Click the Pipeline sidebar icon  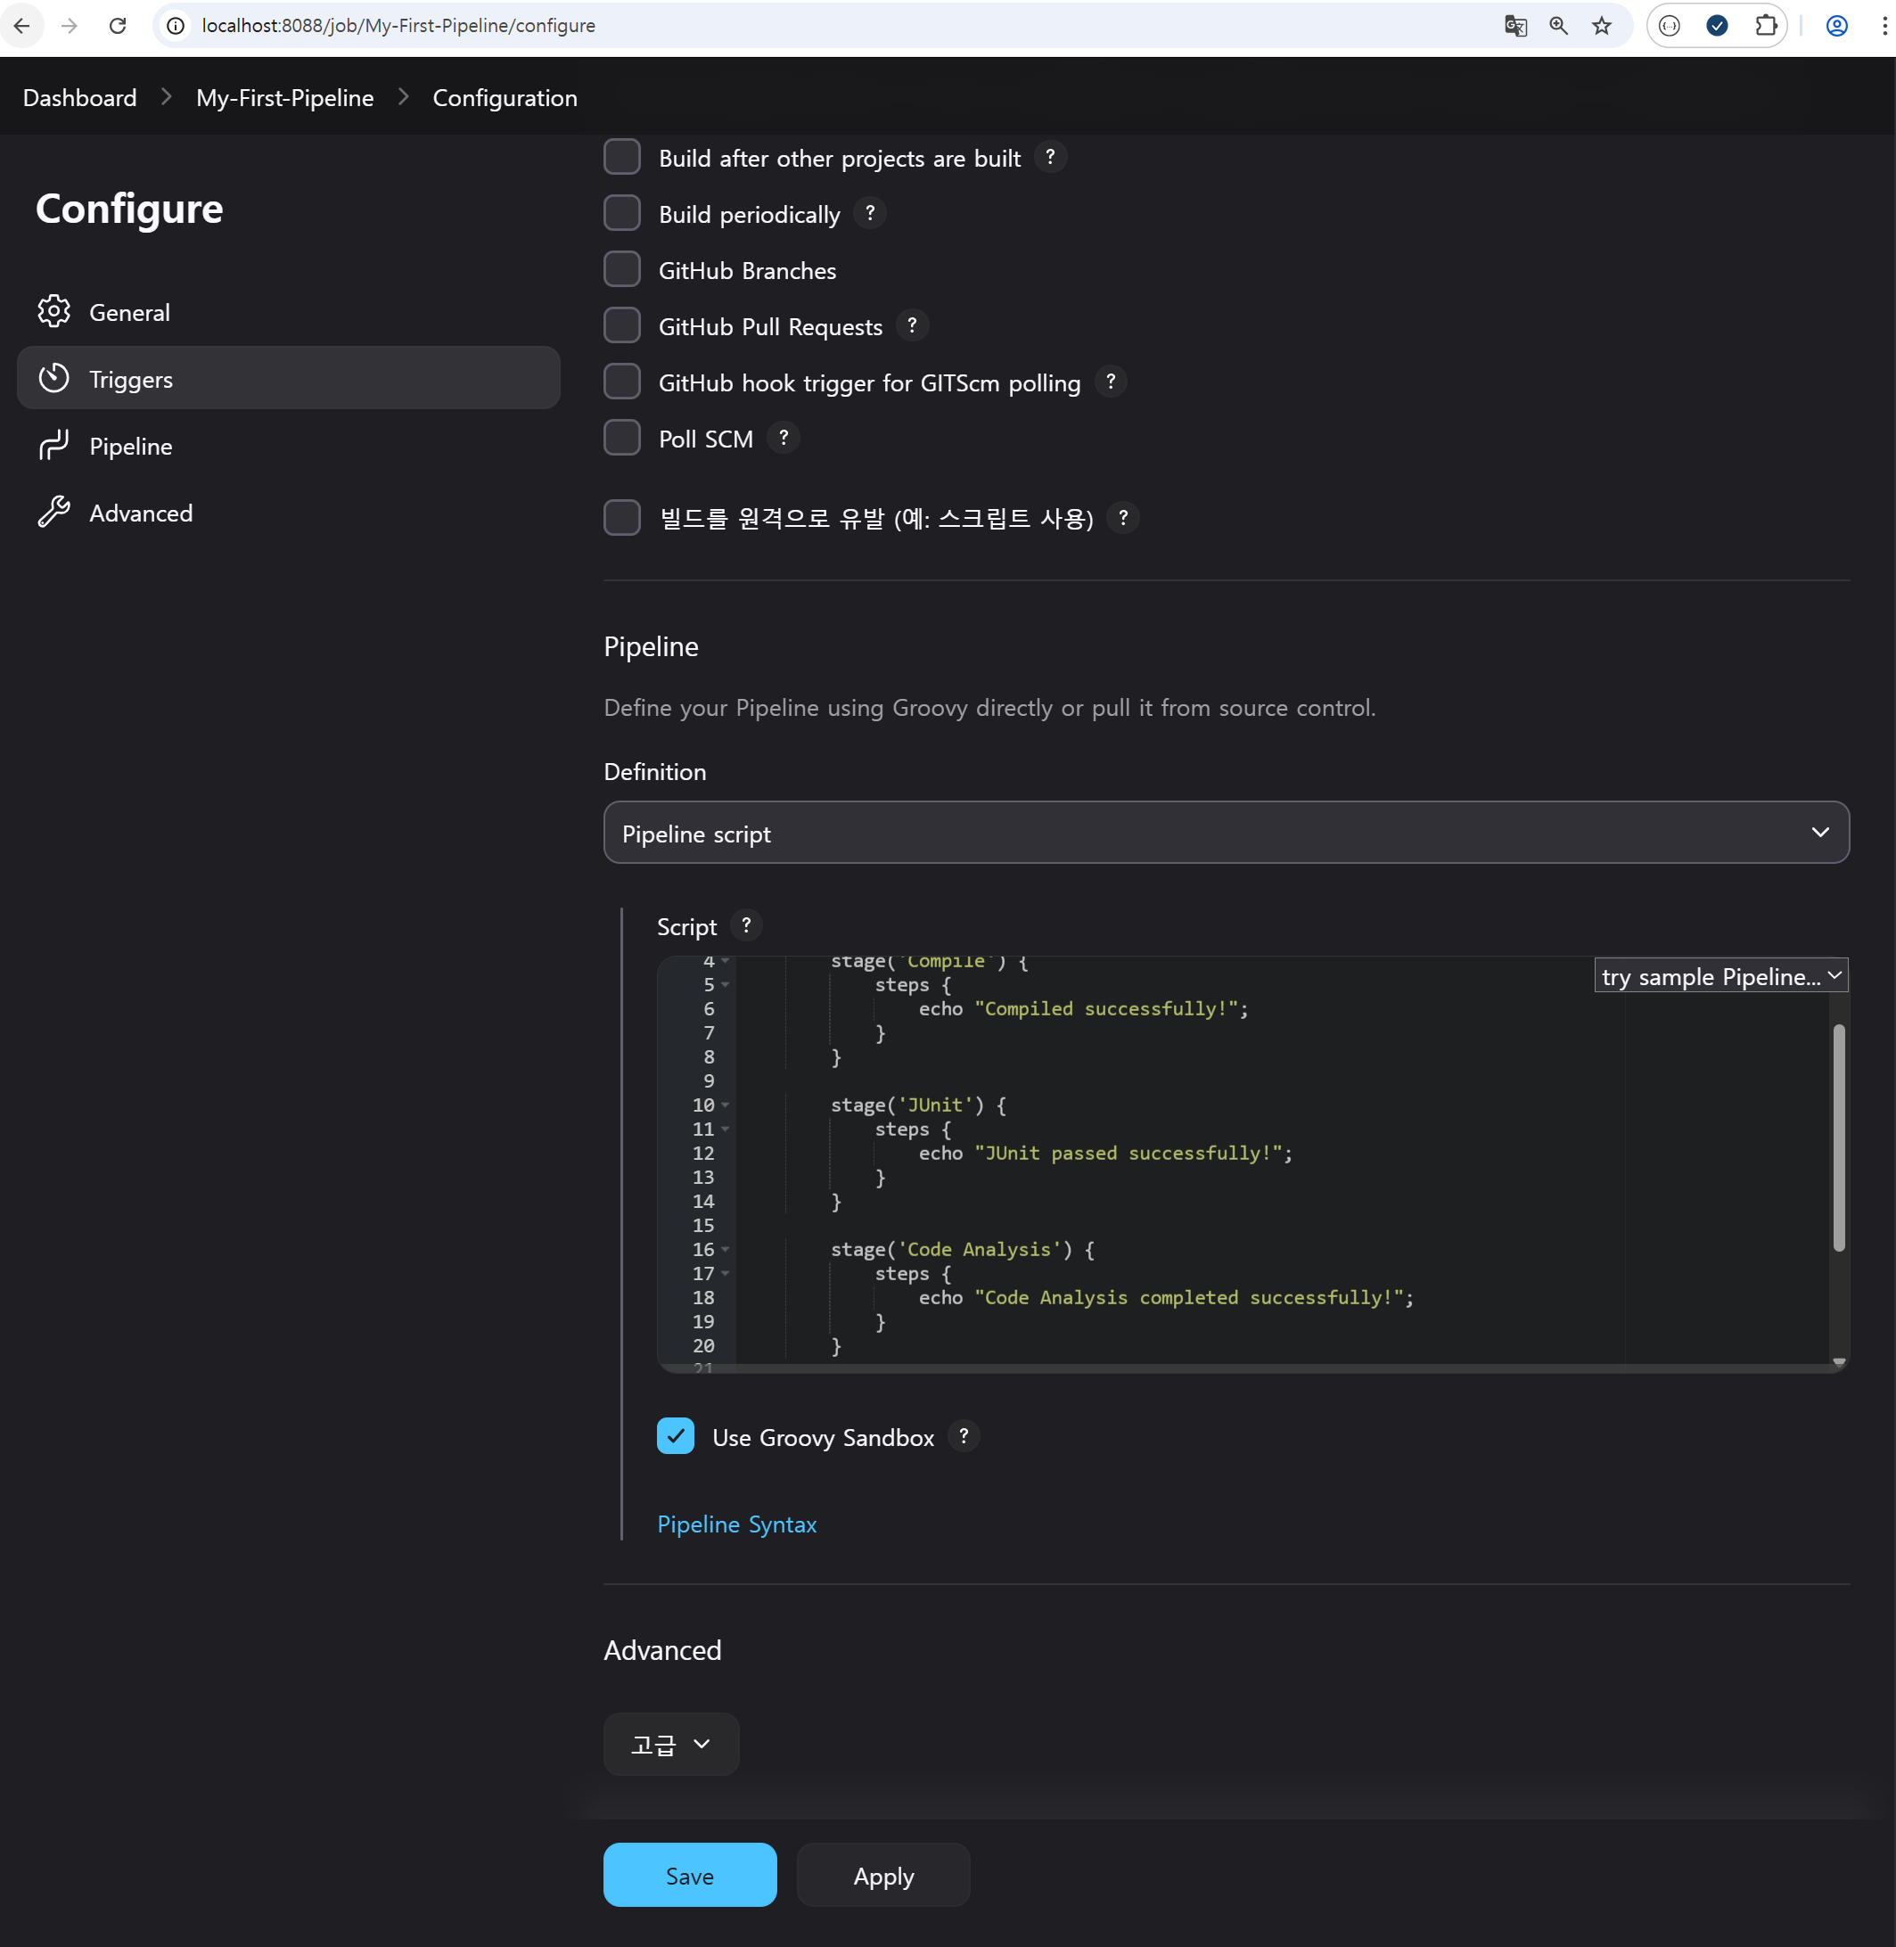coord(53,445)
